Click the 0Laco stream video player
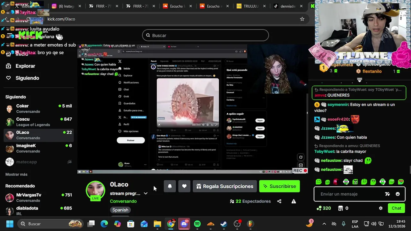This screenshot has height=231, width=411. click(193, 109)
